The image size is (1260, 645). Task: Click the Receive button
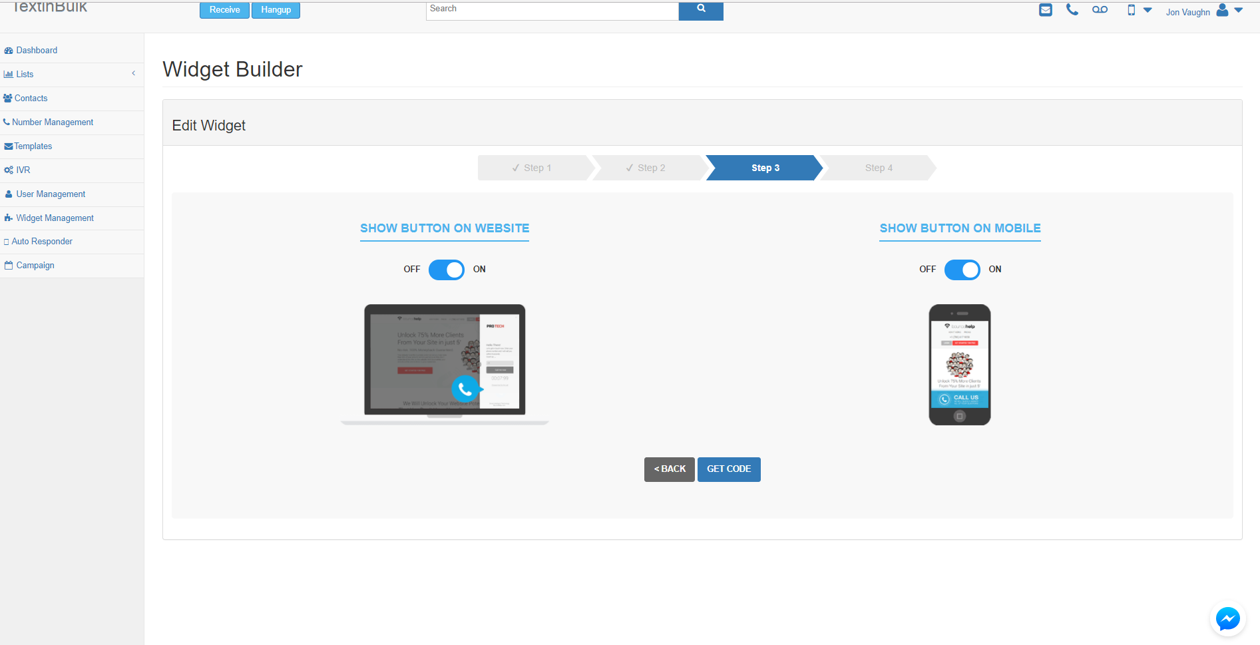[224, 10]
